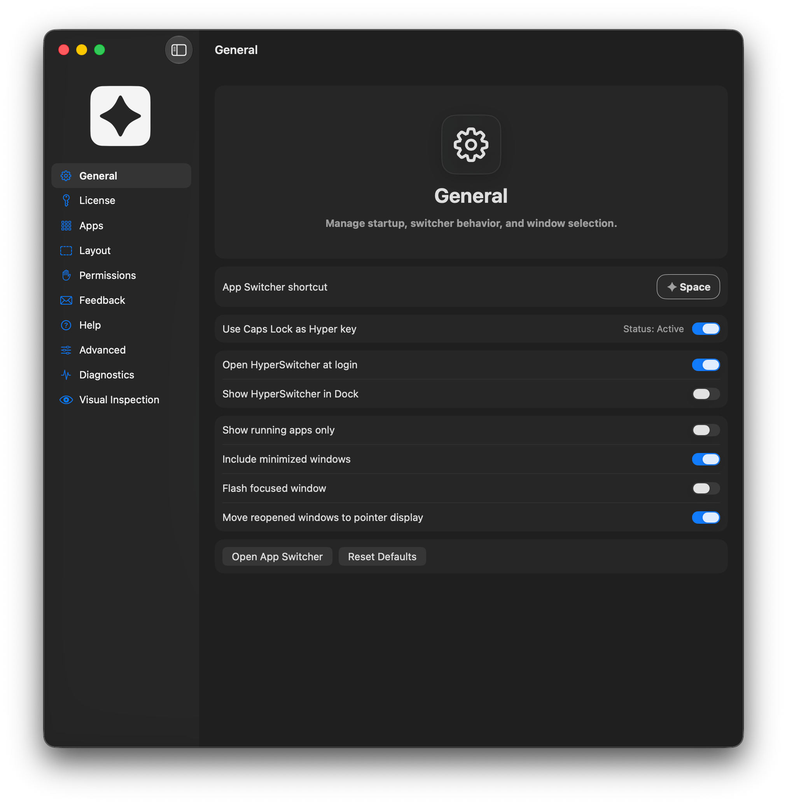Screen dimensions: 787x805
Task: Click the grid icon next to Apps
Action: pyautogui.click(x=66, y=225)
